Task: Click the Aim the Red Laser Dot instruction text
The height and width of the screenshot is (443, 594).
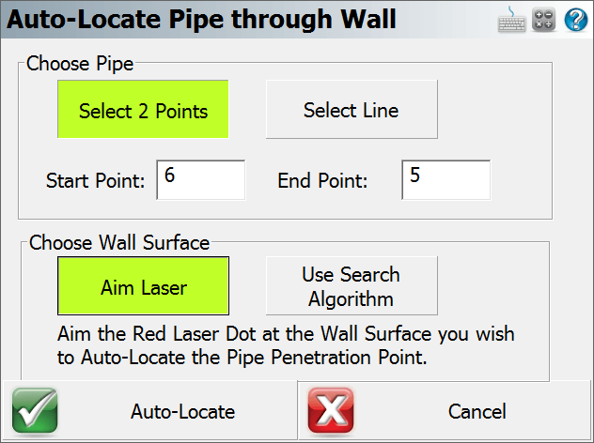Action: 286,345
